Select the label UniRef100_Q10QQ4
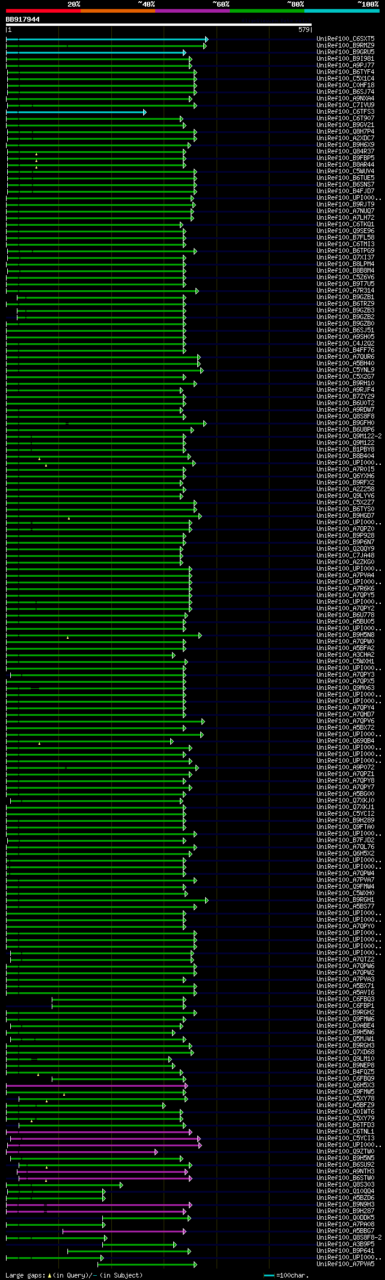Screen dimensions: 385x1280 (345, 1191)
